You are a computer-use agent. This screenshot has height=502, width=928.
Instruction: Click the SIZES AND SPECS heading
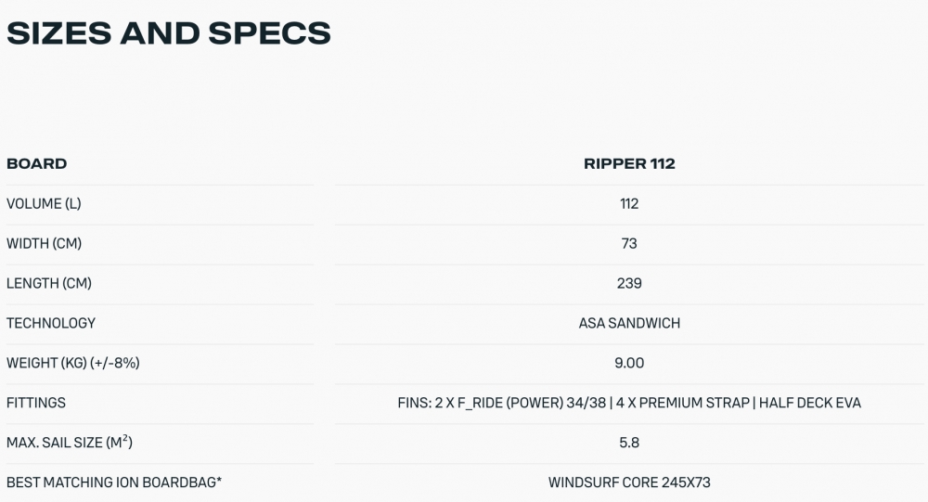(168, 33)
